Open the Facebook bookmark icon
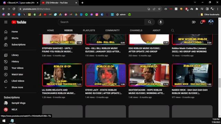 [x=19, y=14]
